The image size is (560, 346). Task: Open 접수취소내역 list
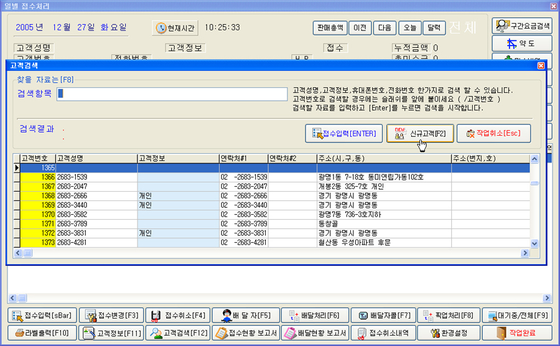383,333
